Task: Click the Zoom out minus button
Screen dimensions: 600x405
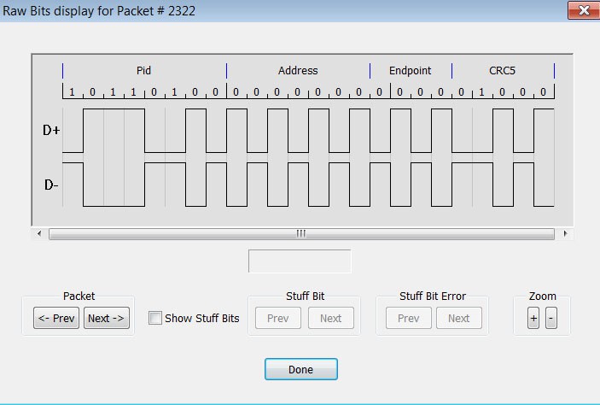Action: tap(551, 318)
